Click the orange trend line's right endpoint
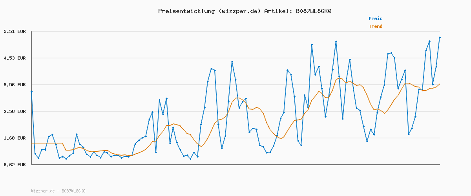Viewport: 471px width, 196px height. (440, 84)
